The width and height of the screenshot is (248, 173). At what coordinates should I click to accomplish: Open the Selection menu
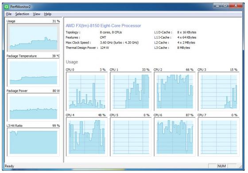(x=22, y=14)
